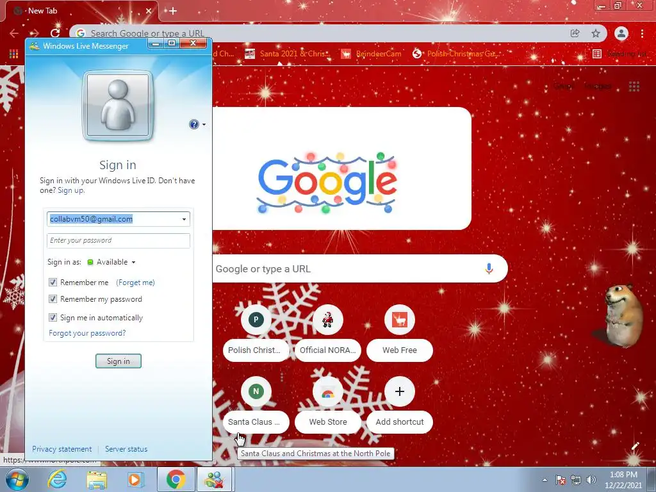656x492 pixels.
Task: Open Reading list in the bookmarks bar
Action: pyautogui.click(x=620, y=54)
